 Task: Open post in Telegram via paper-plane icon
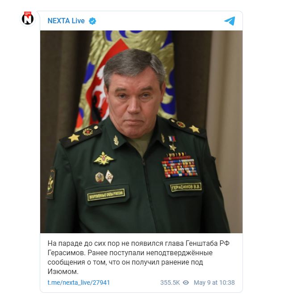pos(230,21)
